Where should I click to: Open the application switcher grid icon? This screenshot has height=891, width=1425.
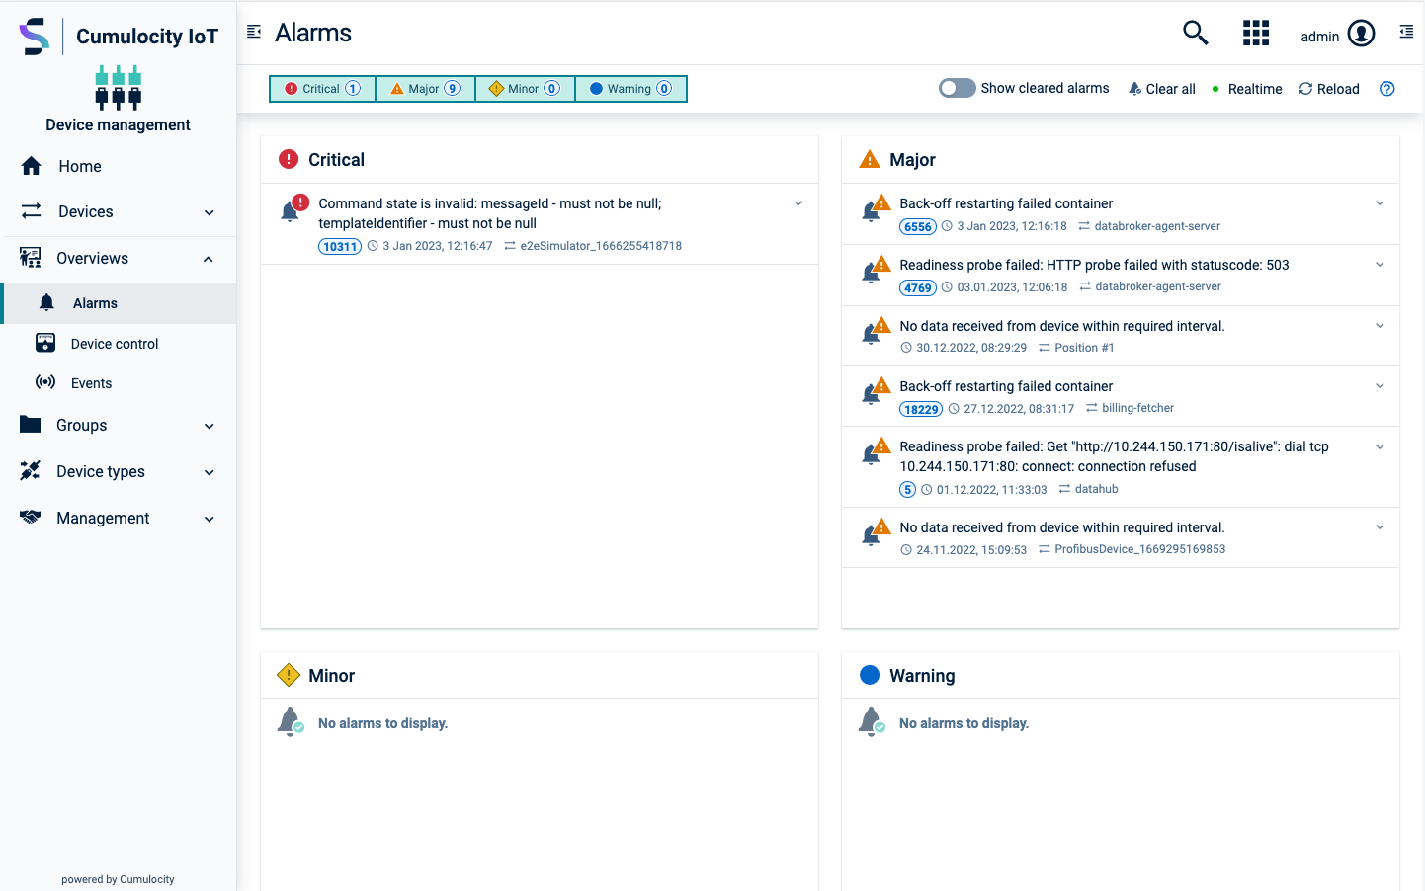click(1255, 33)
